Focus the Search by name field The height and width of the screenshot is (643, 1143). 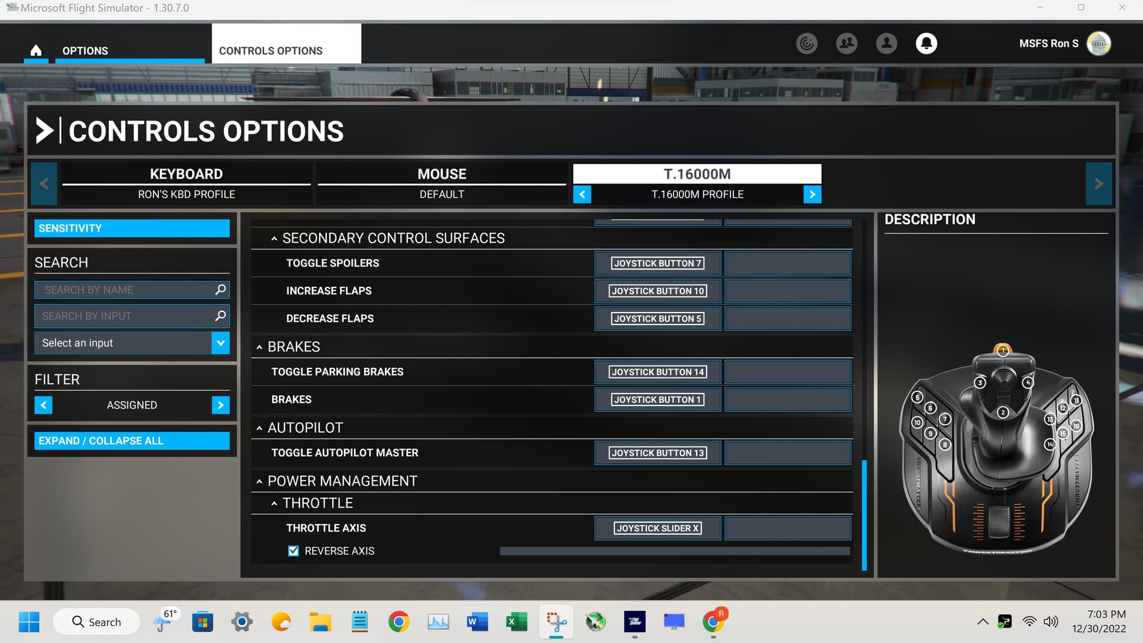pos(132,289)
